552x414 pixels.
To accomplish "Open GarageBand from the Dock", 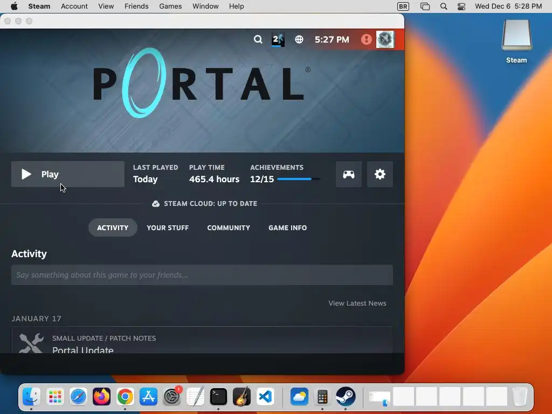I will (x=242, y=397).
